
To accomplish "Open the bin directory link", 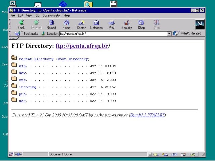I will coord(22,66).
